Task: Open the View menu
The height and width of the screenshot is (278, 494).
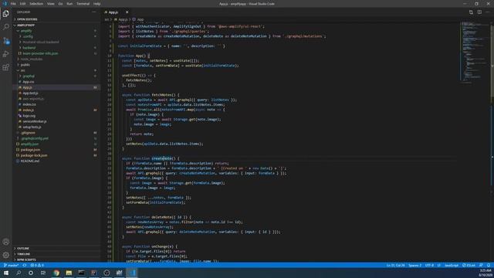Action: tap(51, 4)
